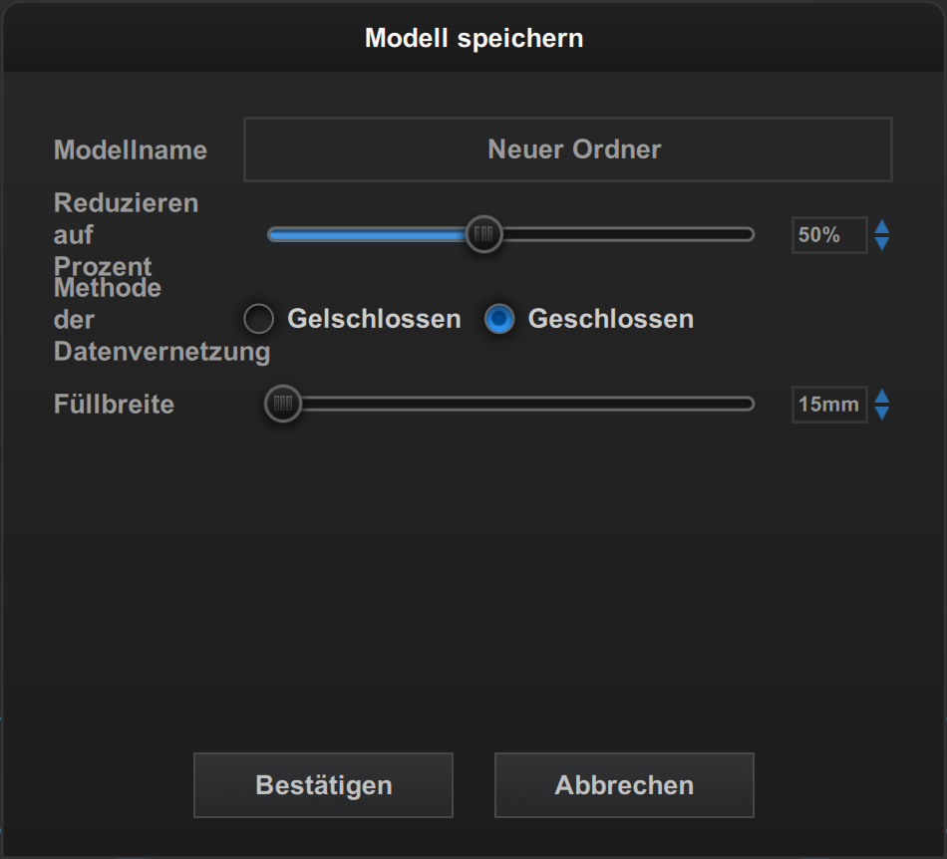
Task: Click the 15mm value box
Action: pyautogui.click(x=828, y=405)
